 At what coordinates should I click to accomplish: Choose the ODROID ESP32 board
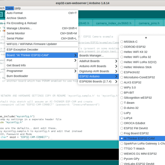pyautogui.click(x=134, y=47)
